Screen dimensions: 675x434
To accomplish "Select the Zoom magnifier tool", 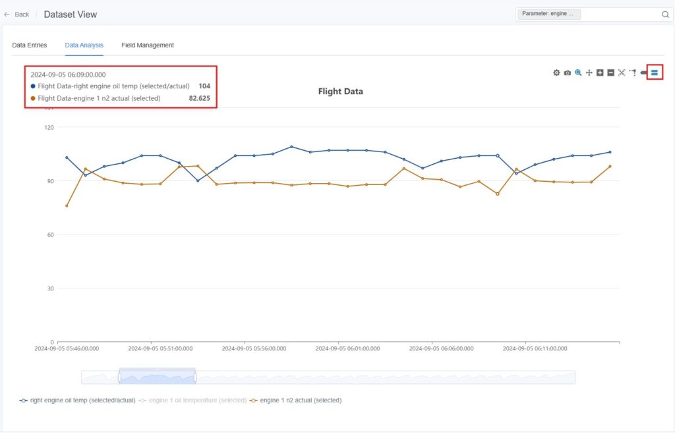I will click(x=578, y=72).
